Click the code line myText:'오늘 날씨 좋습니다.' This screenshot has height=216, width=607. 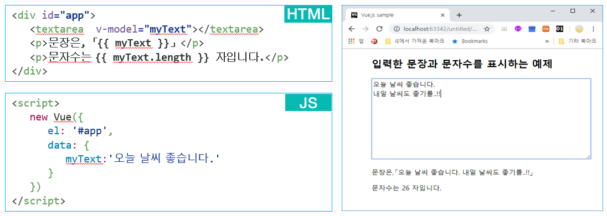143,159
